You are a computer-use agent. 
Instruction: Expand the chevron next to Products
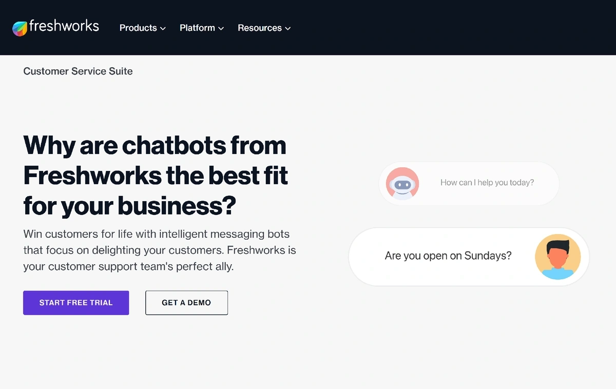[x=163, y=29]
